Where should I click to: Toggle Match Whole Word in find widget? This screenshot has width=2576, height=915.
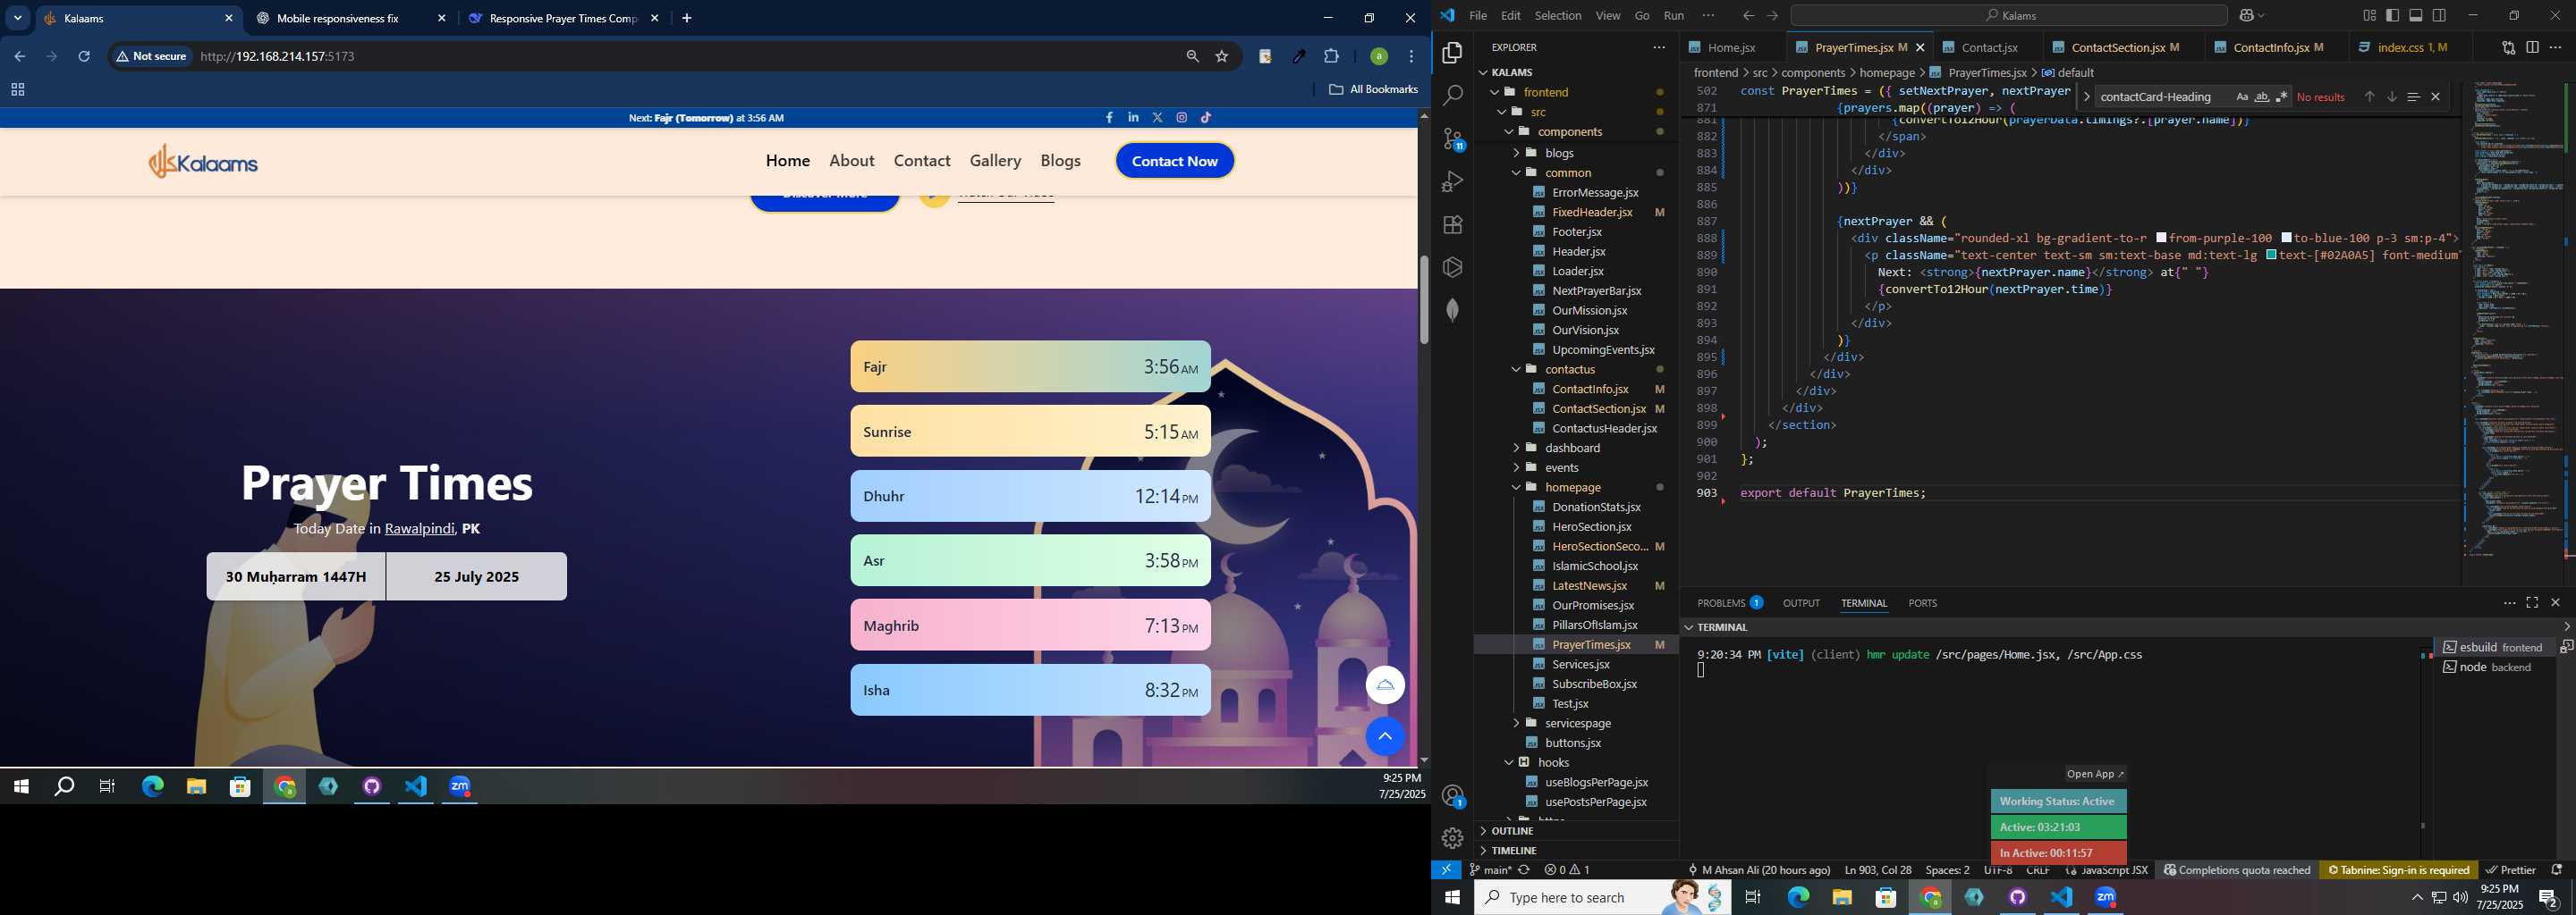(x=2262, y=97)
